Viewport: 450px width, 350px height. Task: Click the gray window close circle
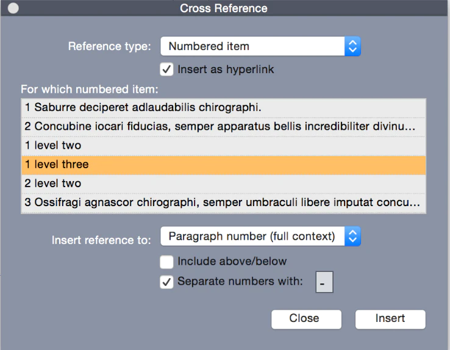pyautogui.click(x=13, y=8)
